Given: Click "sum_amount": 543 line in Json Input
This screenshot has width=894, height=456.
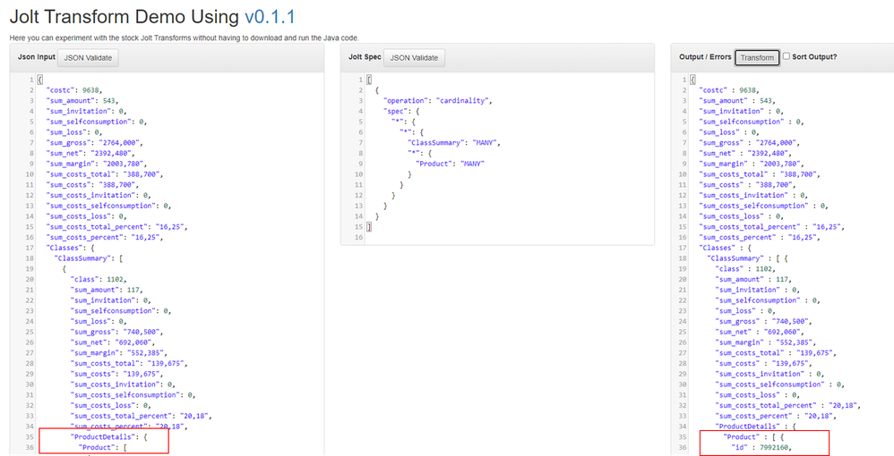Looking at the screenshot, I should pos(82,101).
